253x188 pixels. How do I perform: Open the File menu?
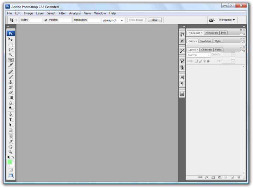point(9,13)
